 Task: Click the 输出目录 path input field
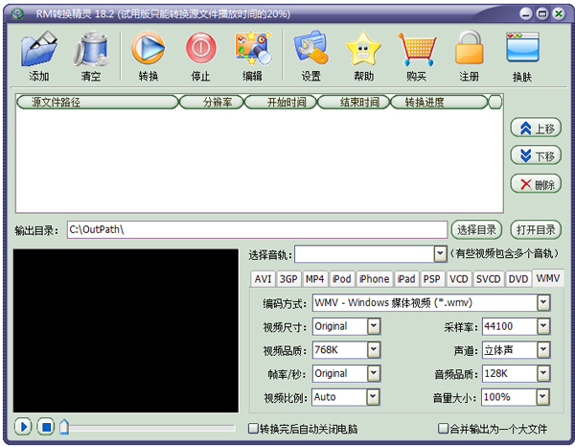coord(257,230)
